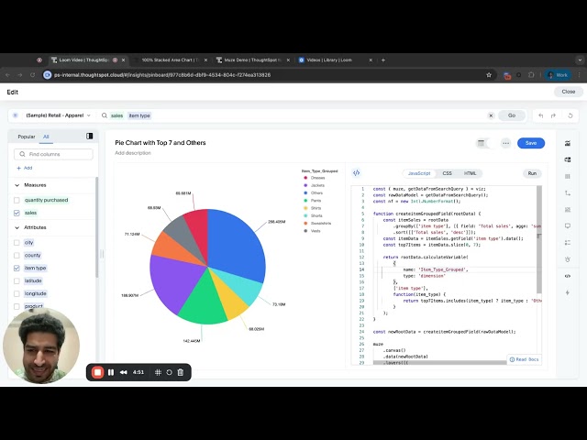
Task: Click the redo arrow icon
Action: (x=554, y=115)
